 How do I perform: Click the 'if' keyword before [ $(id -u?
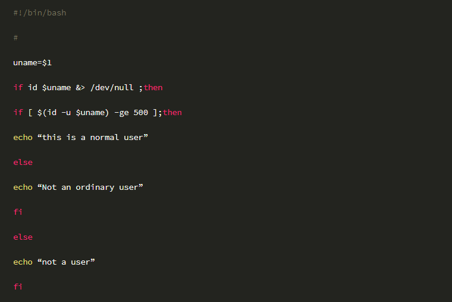coord(18,113)
